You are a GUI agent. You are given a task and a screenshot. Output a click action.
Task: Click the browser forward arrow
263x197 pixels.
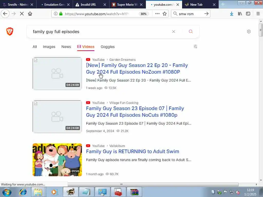click(14, 14)
